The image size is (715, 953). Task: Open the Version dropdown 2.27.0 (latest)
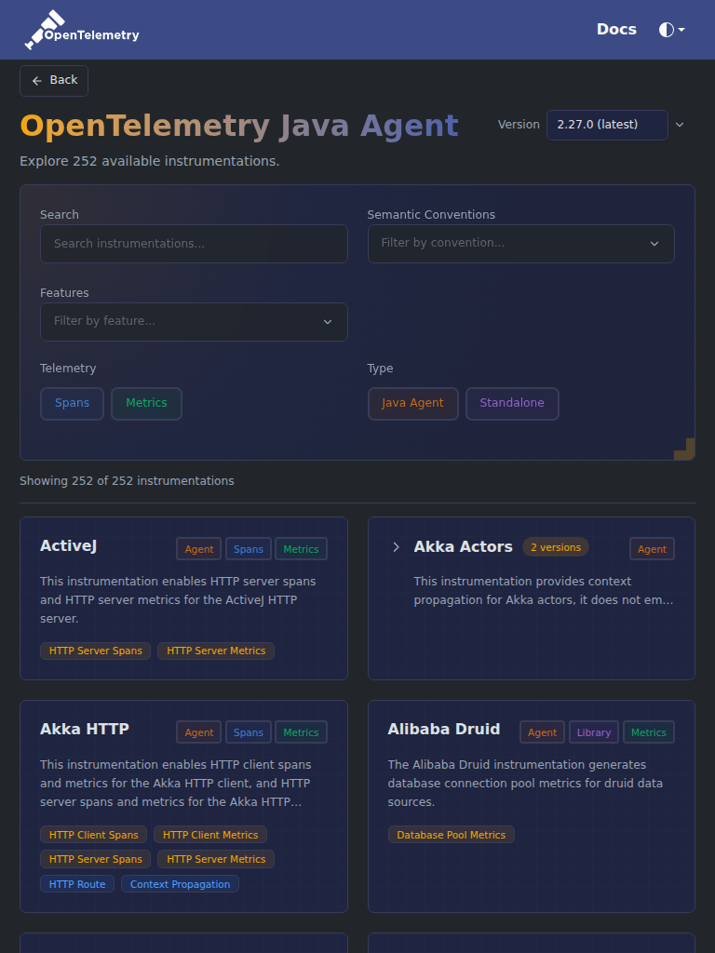pyautogui.click(x=607, y=125)
